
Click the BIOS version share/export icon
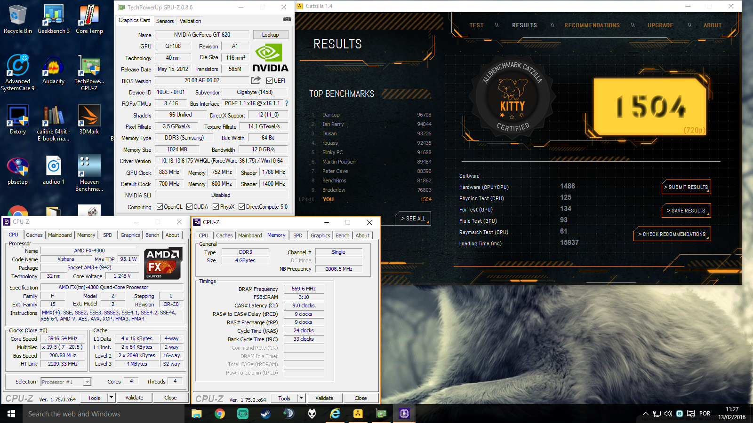(256, 80)
